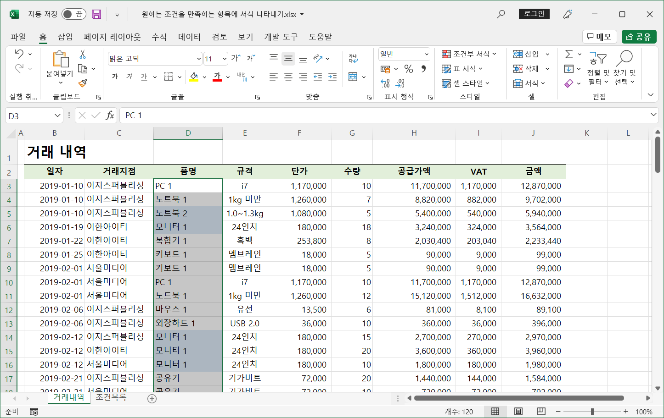Decrease font size with 가v icon

tap(251, 58)
